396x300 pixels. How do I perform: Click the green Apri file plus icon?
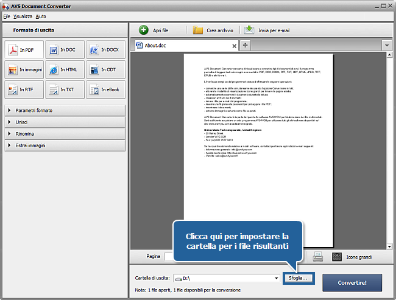click(143, 30)
